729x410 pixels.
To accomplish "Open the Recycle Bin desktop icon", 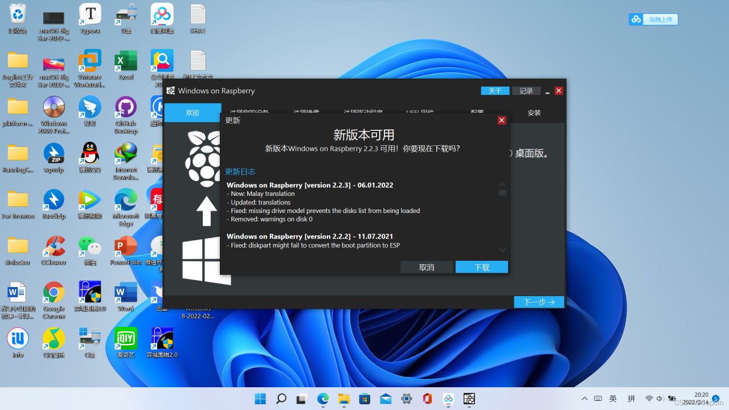I will pyautogui.click(x=18, y=19).
